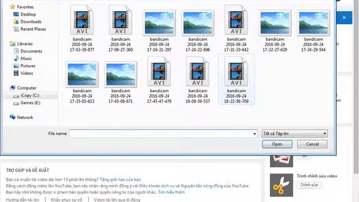Open 'Hướng dẫn tải lên' link
The width and height of the screenshot is (359, 202).
(22, 200)
